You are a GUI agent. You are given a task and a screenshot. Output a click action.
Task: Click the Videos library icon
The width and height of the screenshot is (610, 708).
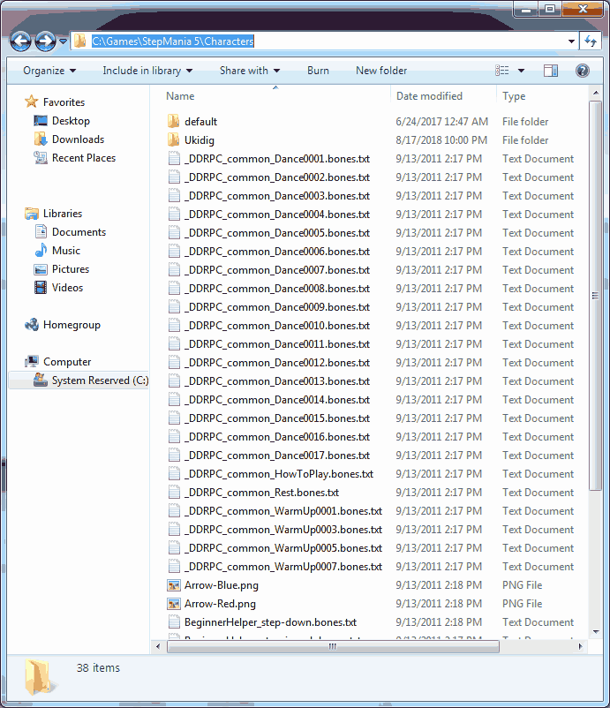41,287
